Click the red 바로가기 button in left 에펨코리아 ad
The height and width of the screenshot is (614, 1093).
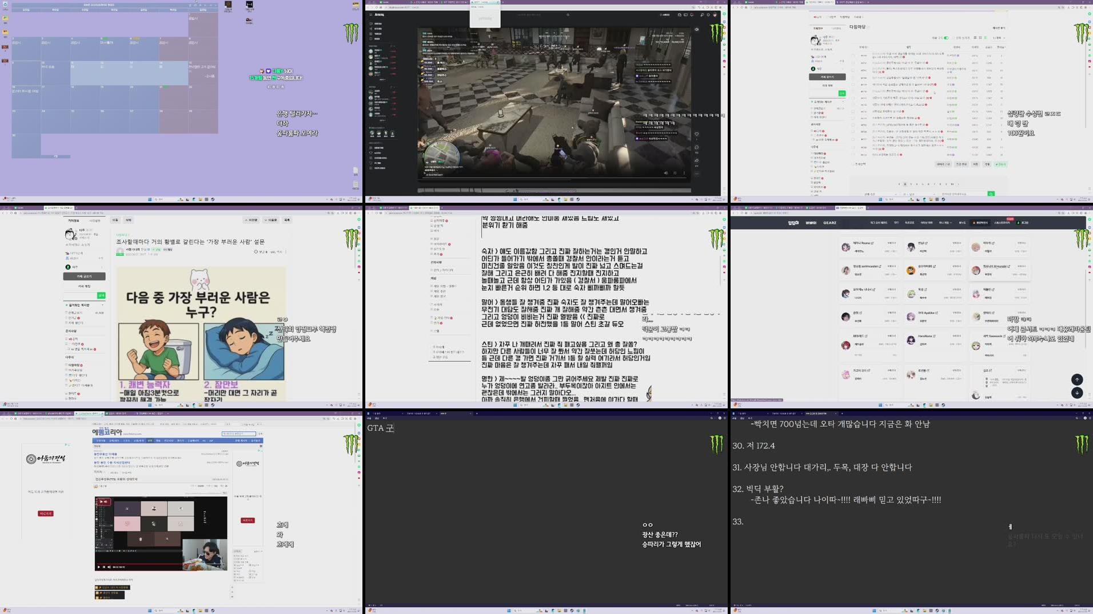tap(46, 513)
